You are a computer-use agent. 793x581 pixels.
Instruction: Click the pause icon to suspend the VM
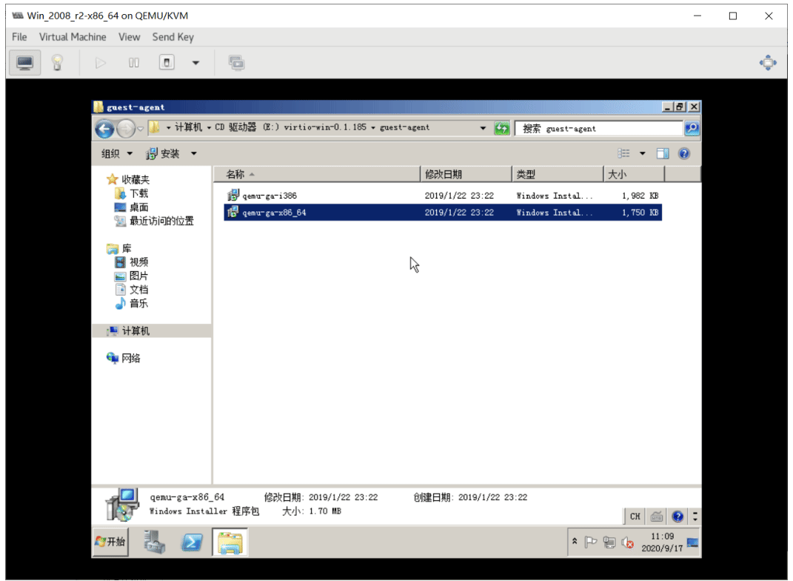133,63
